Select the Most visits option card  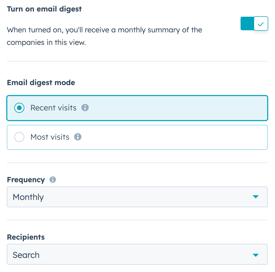[x=137, y=137]
